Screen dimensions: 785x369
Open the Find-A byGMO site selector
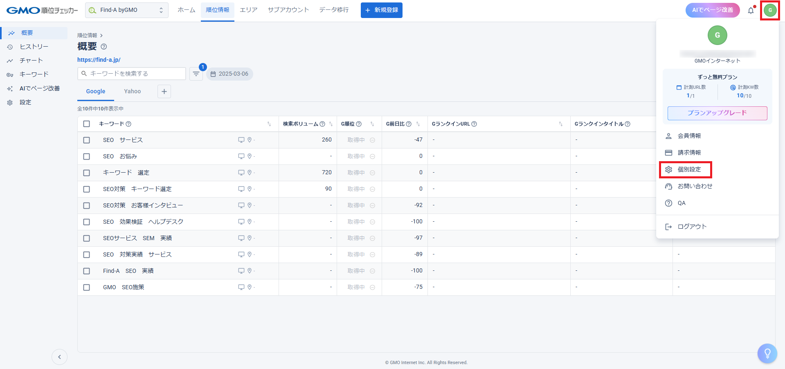click(x=127, y=10)
